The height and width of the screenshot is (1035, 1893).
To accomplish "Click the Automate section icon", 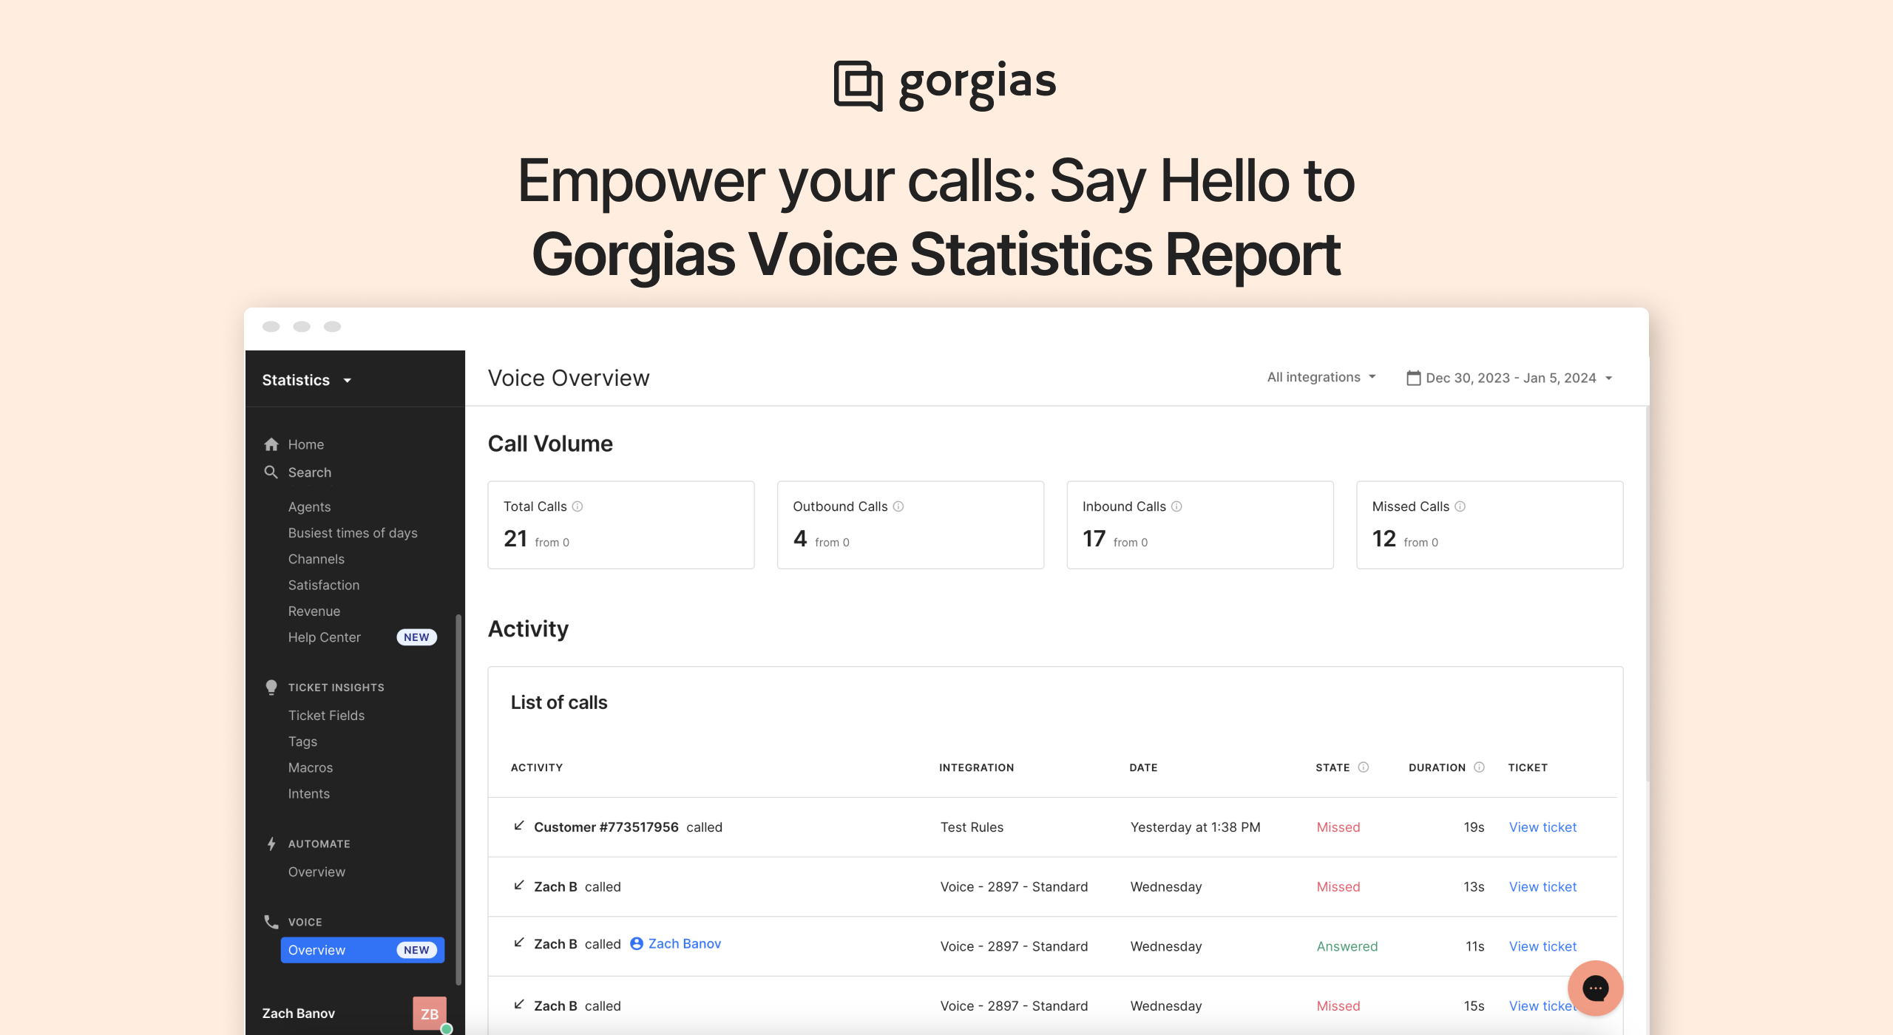I will coord(271,843).
